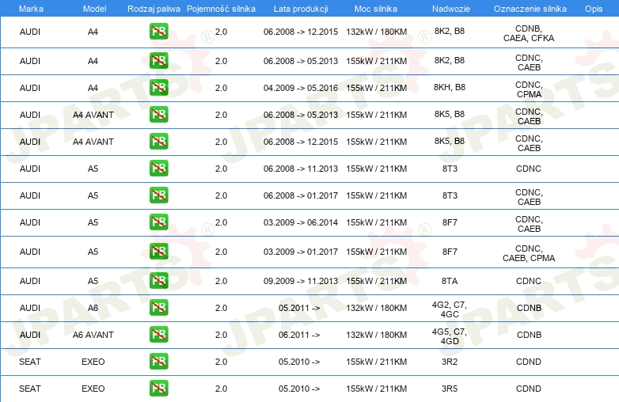This screenshot has width=619, height=402.
Task: Click the Oznaczenie silnika column header
Action: click(530, 9)
